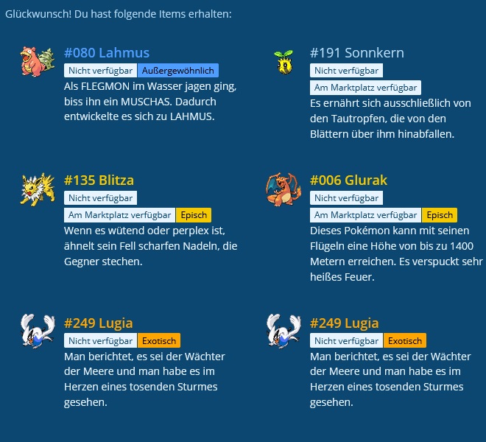The height and width of the screenshot is (442, 486).
Task: Click the Exotisch badge on right Lugia
Action: coord(405,341)
